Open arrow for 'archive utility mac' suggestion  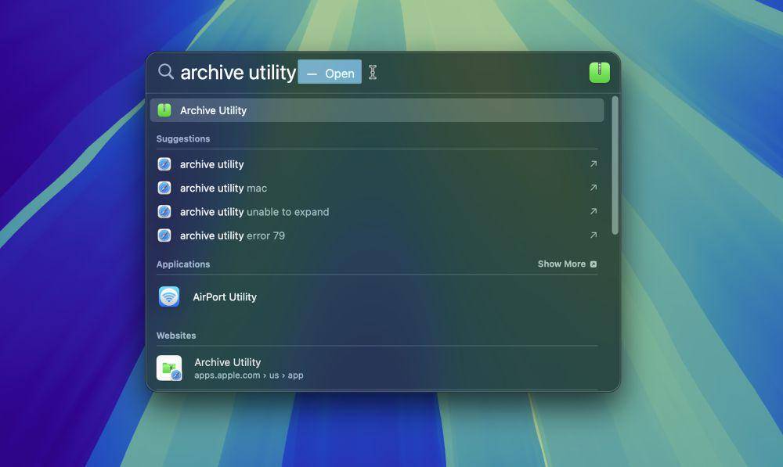(x=594, y=188)
